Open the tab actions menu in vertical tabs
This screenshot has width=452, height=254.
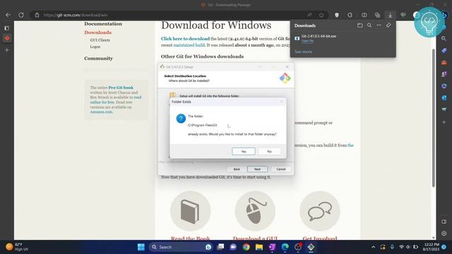pos(7,28)
